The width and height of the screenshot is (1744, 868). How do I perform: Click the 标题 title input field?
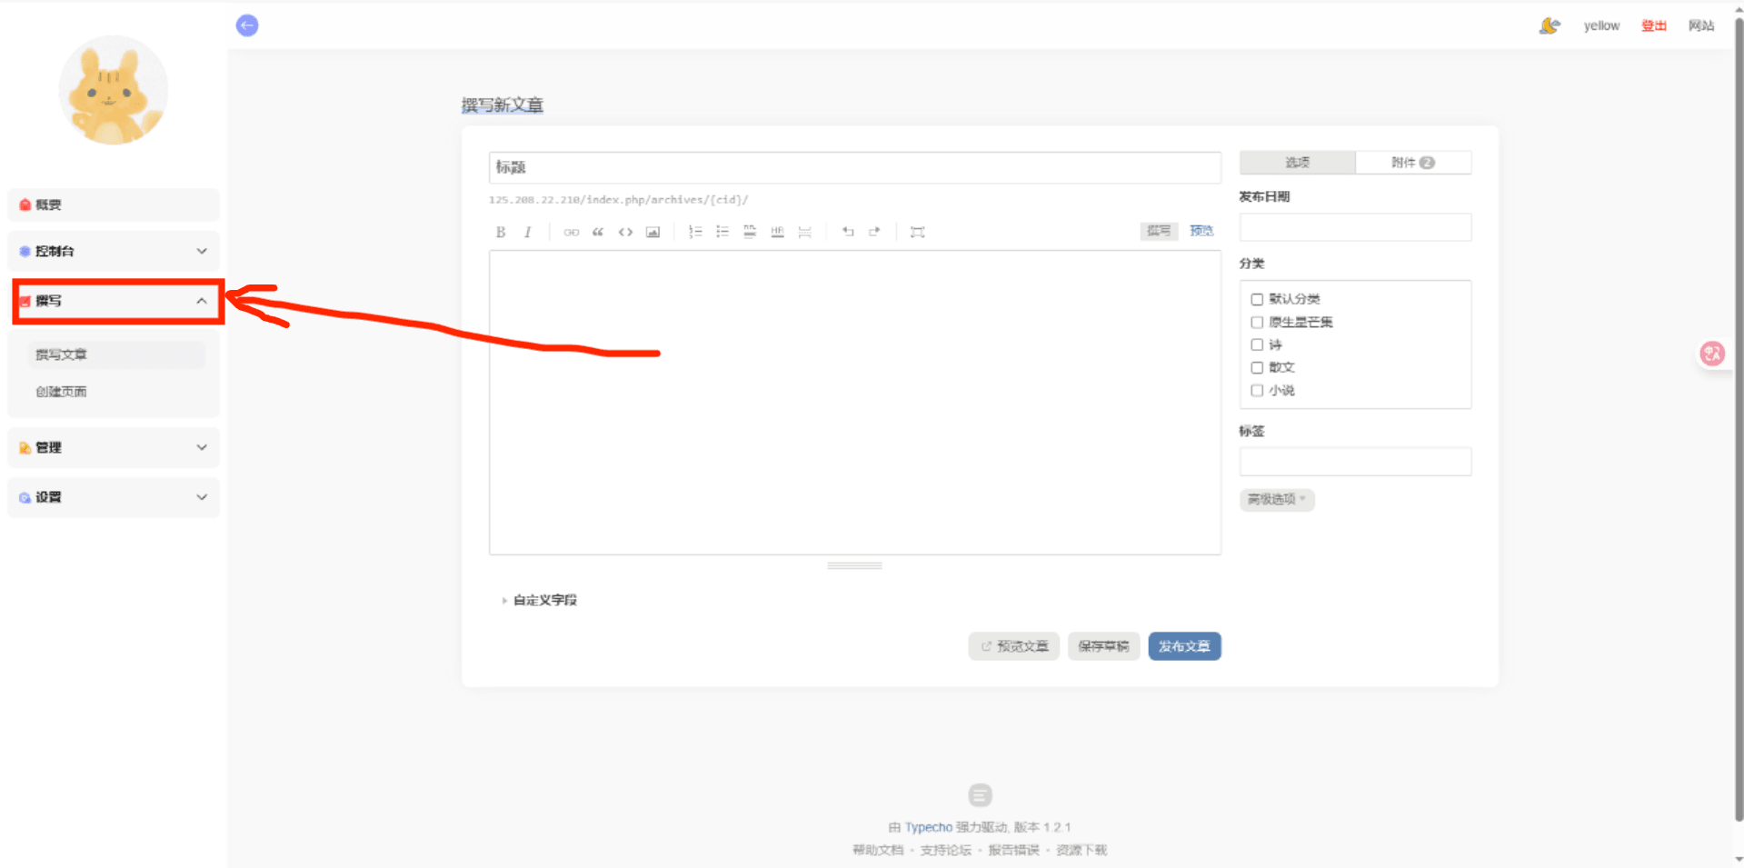point(854,167)
